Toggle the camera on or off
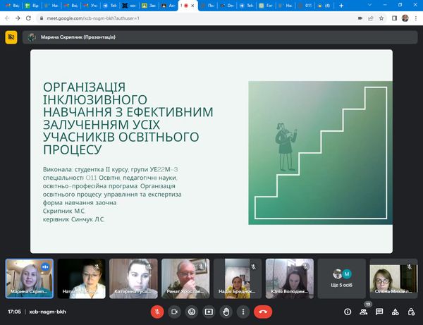 [x=174, y=311]
